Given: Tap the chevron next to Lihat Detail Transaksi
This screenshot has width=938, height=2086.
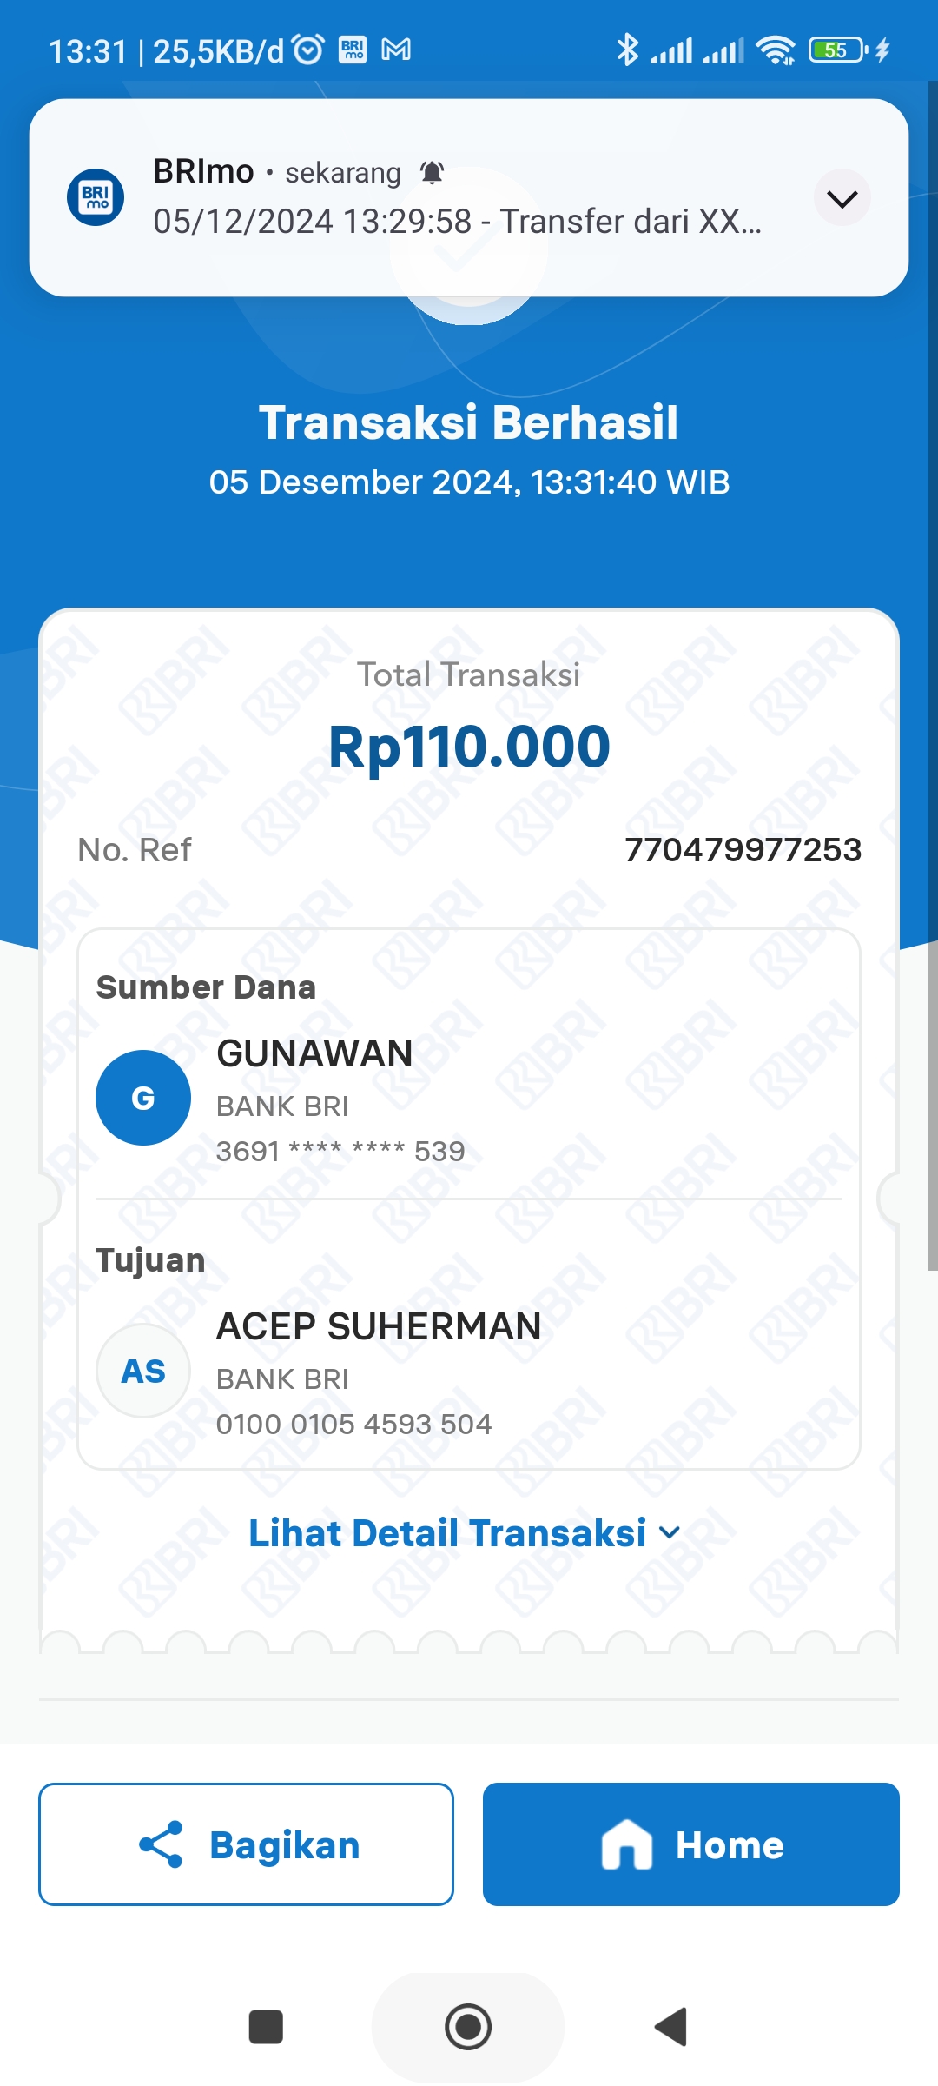Looking at the screenshot, I should (670, 1533).
